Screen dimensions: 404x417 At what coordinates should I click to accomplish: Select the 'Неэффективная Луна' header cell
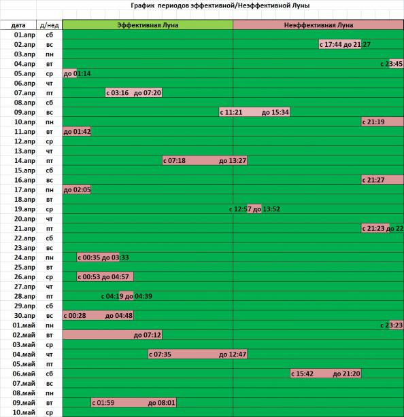coord(318,25)
